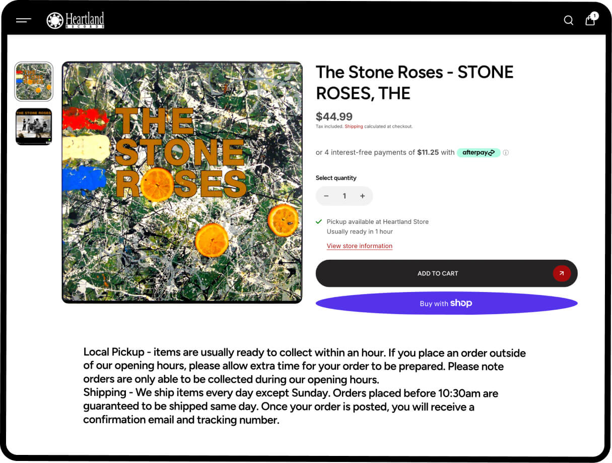Click the quantity number field
Viewport: 612px width, 463px height.
pyautogui.click(x=345, y=196)
